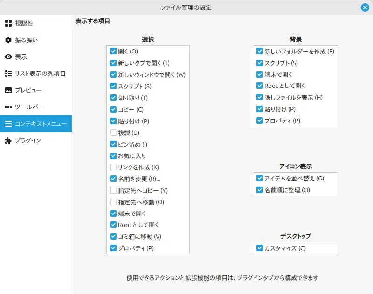This screenshot has width=373, height=294.
Task: Uncheck お気に入り checkbox
Action: click(113, 156)
